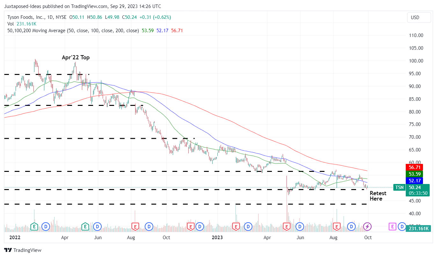Viewport: 437px width, 257px height.
Task: Click the blue D dividend marker between 2023 and Apr 2023
Action: [x=248, y=226]
